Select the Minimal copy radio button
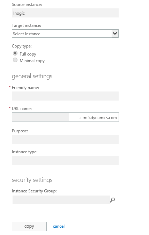Image resolution: width=149 pixels, height=235 pixels. pyautogui.click(x=15, y=60)
